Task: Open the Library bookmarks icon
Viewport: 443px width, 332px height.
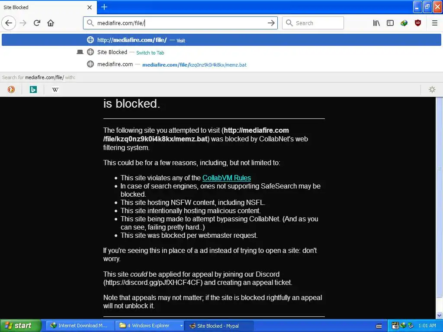Action: click(376, 23)
